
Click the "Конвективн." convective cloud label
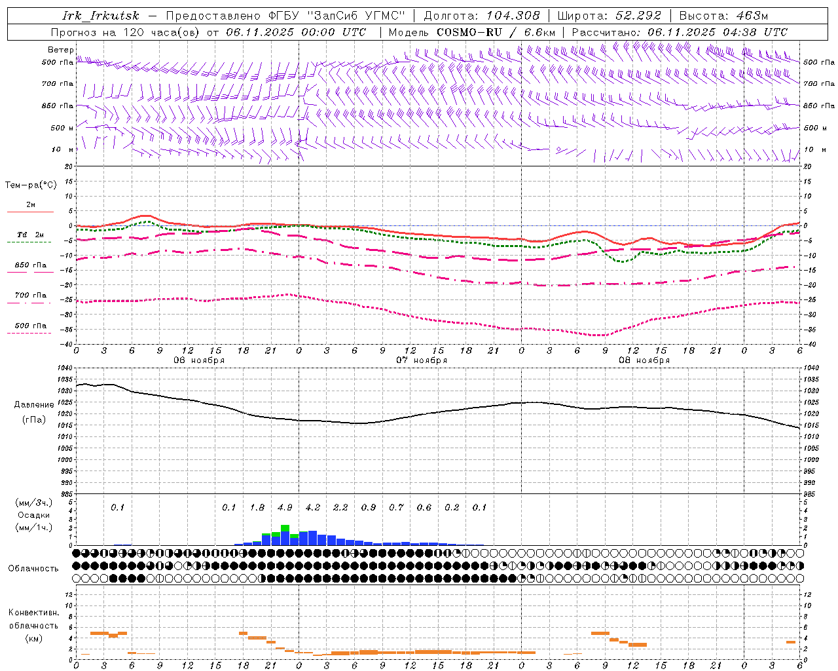pos(33,613)
